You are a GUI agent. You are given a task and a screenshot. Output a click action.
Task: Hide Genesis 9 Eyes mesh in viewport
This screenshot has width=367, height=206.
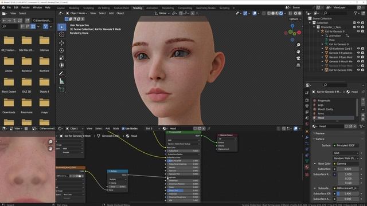point(358,57)
